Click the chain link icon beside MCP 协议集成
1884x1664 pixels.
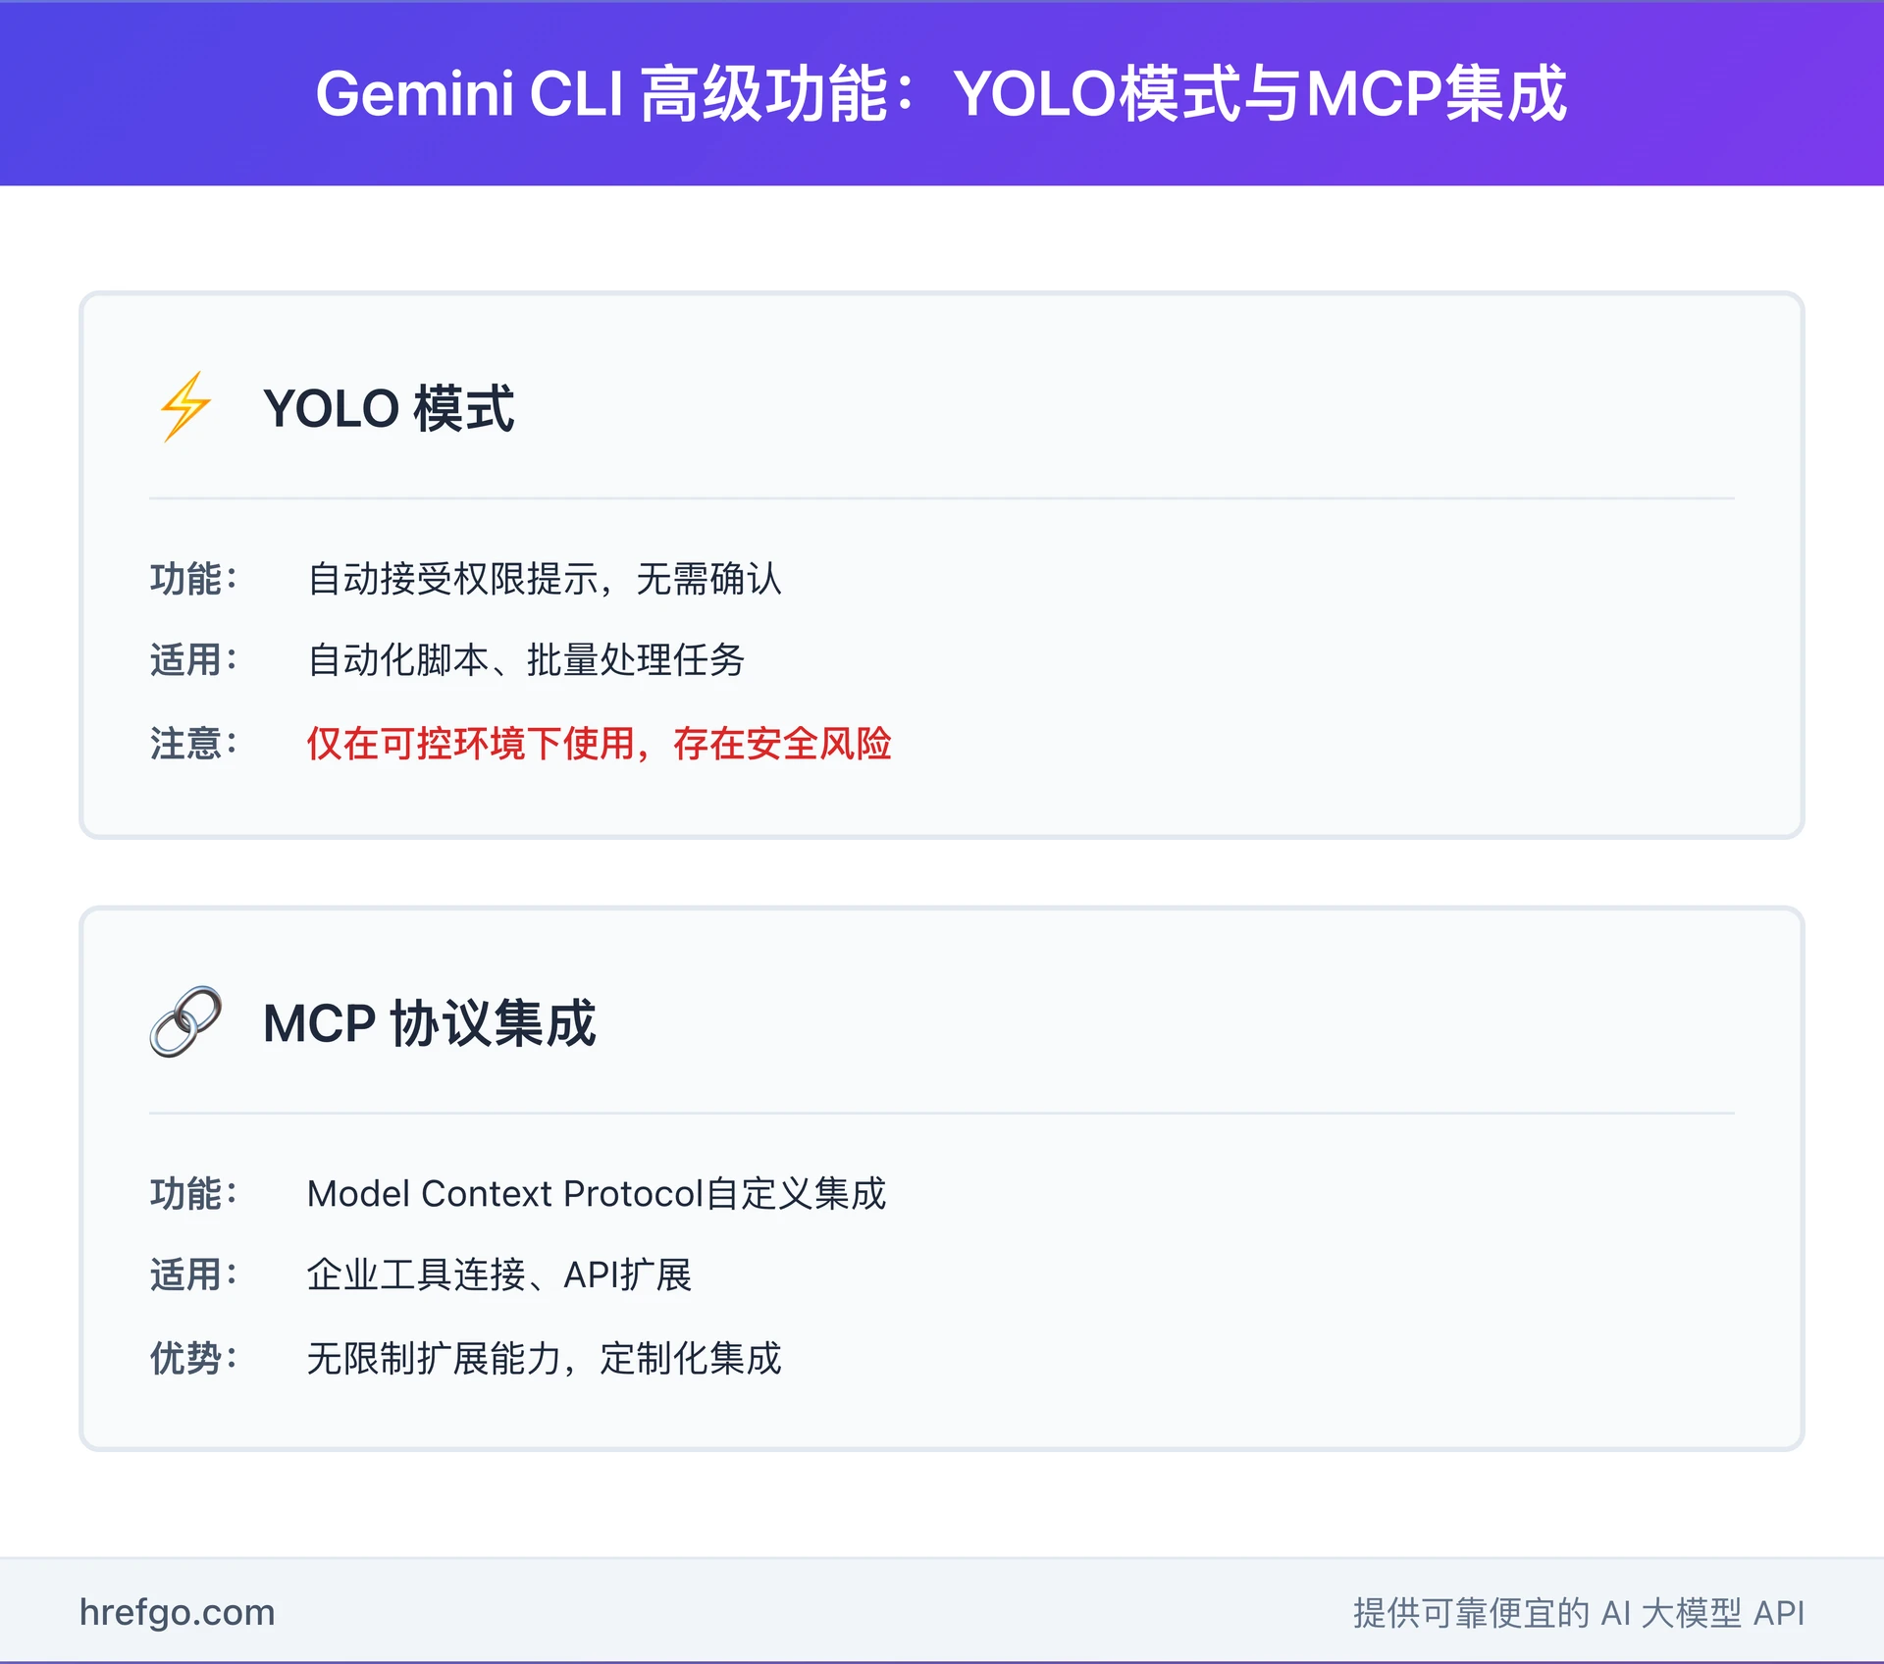[185, 1022]
